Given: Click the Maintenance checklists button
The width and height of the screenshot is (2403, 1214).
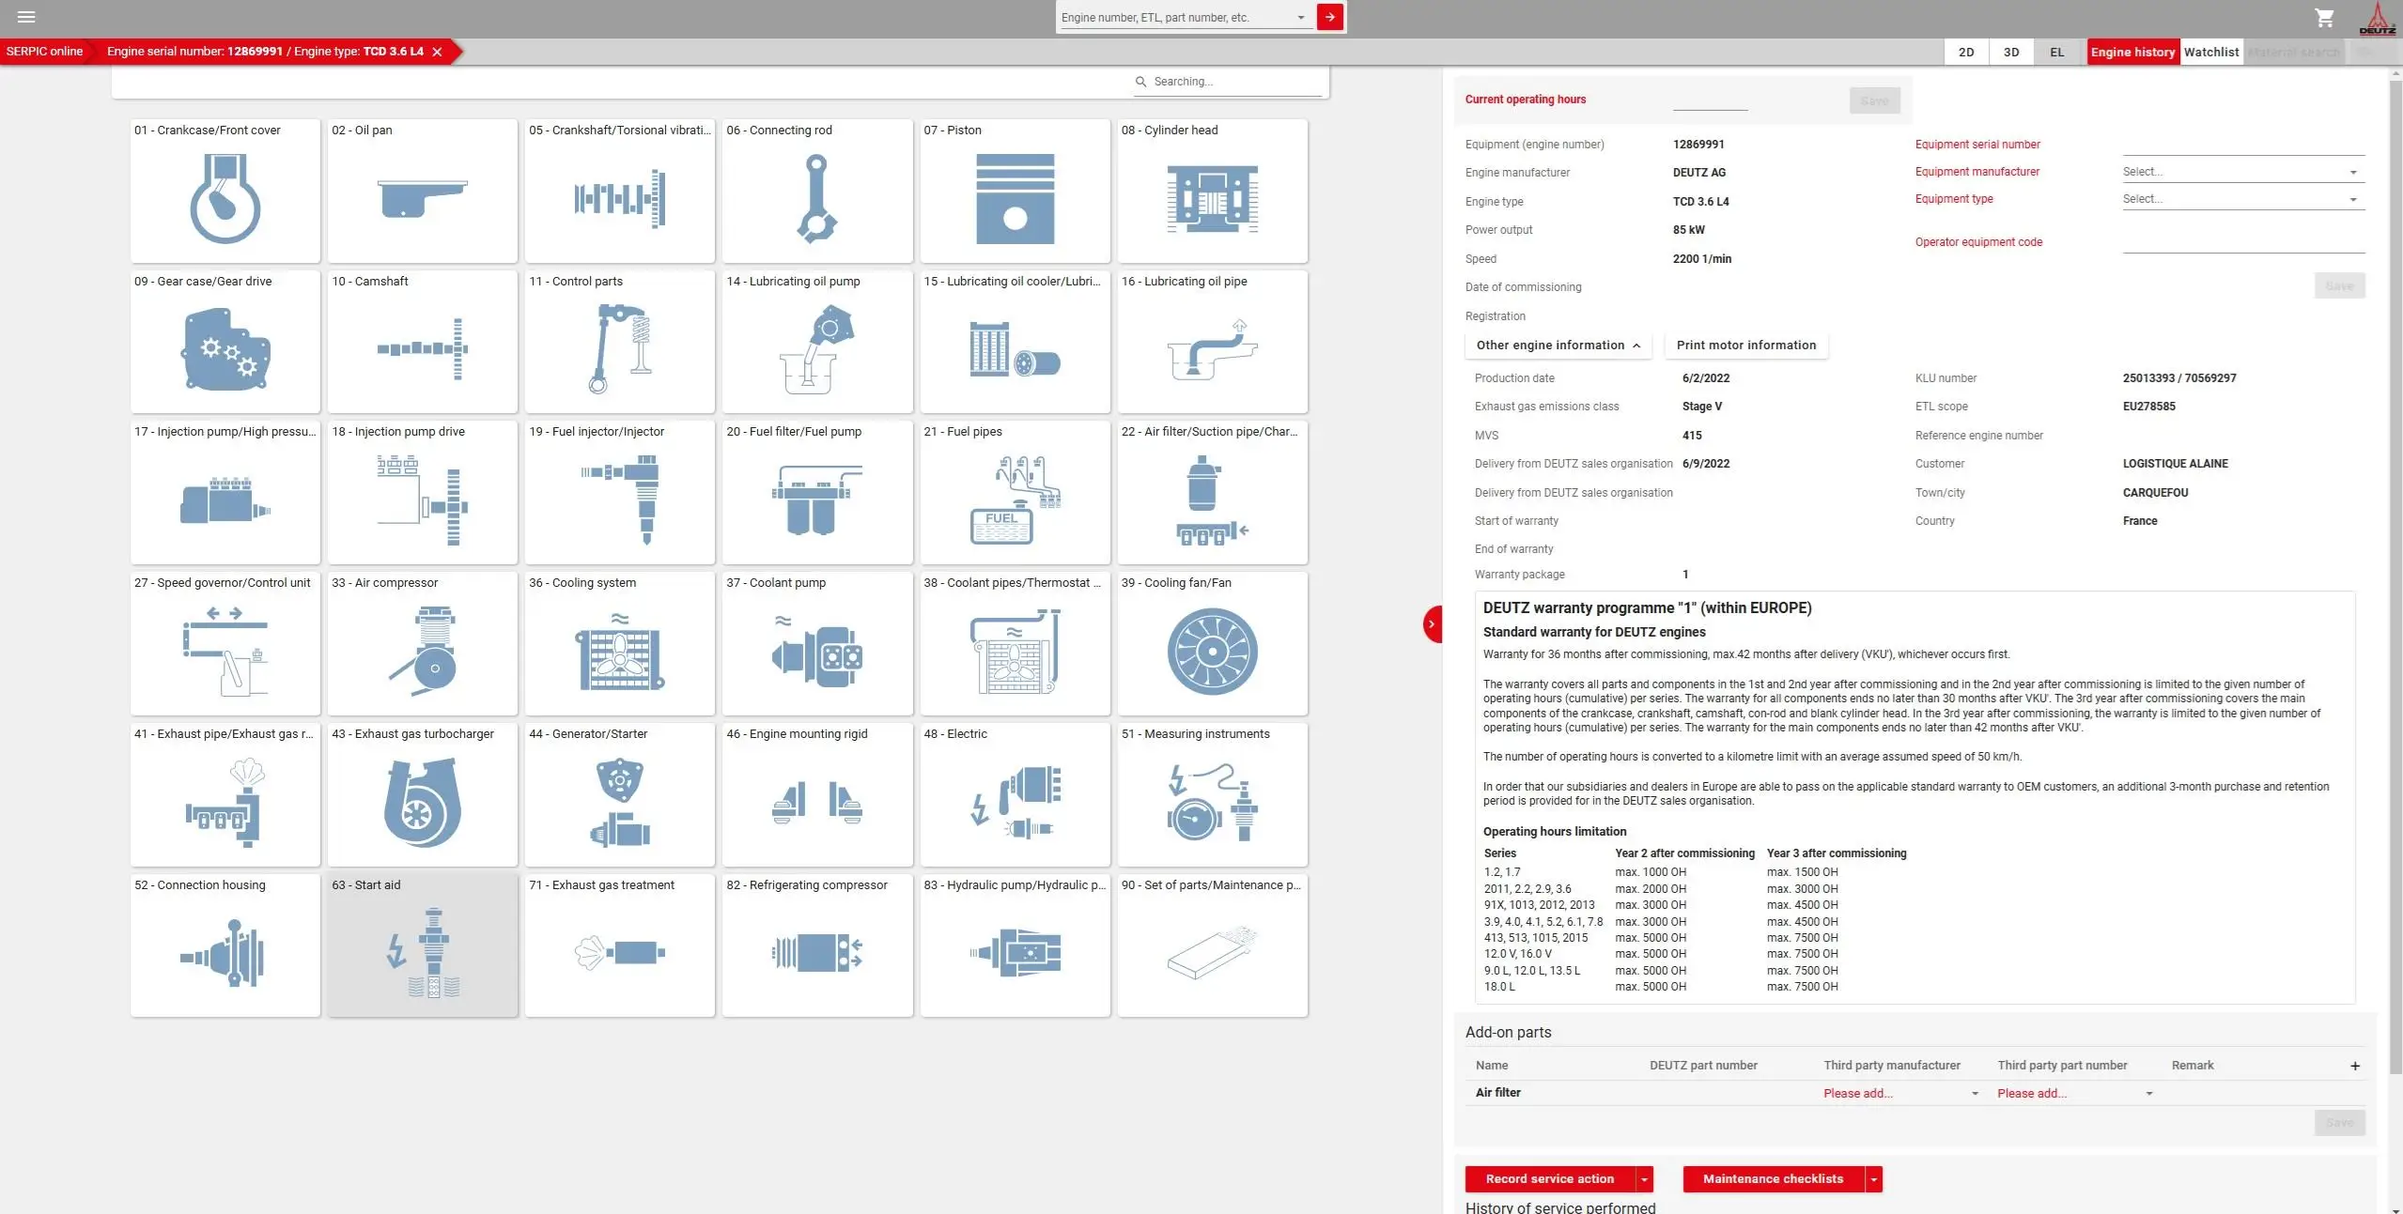Looking at the screenshot, I should [1772, 1179].
